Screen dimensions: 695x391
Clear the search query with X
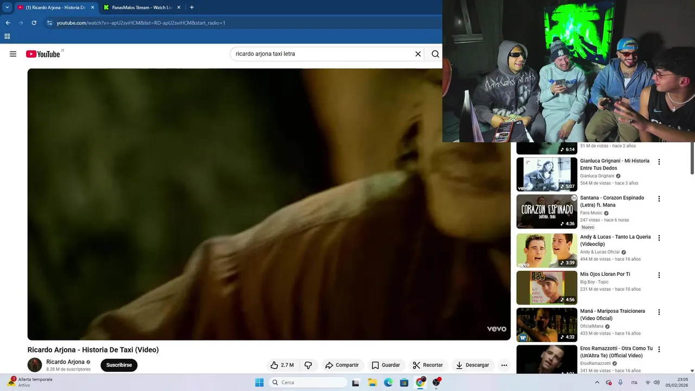click(x=418, y=54)
